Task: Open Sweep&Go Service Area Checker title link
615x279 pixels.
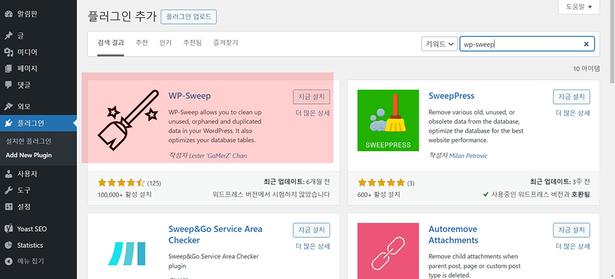Action: point(215,234)
